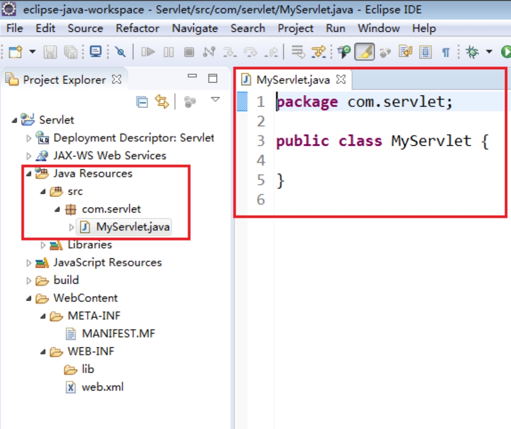
Task: Click the green Run button icon
Action: tap(506, 52)
